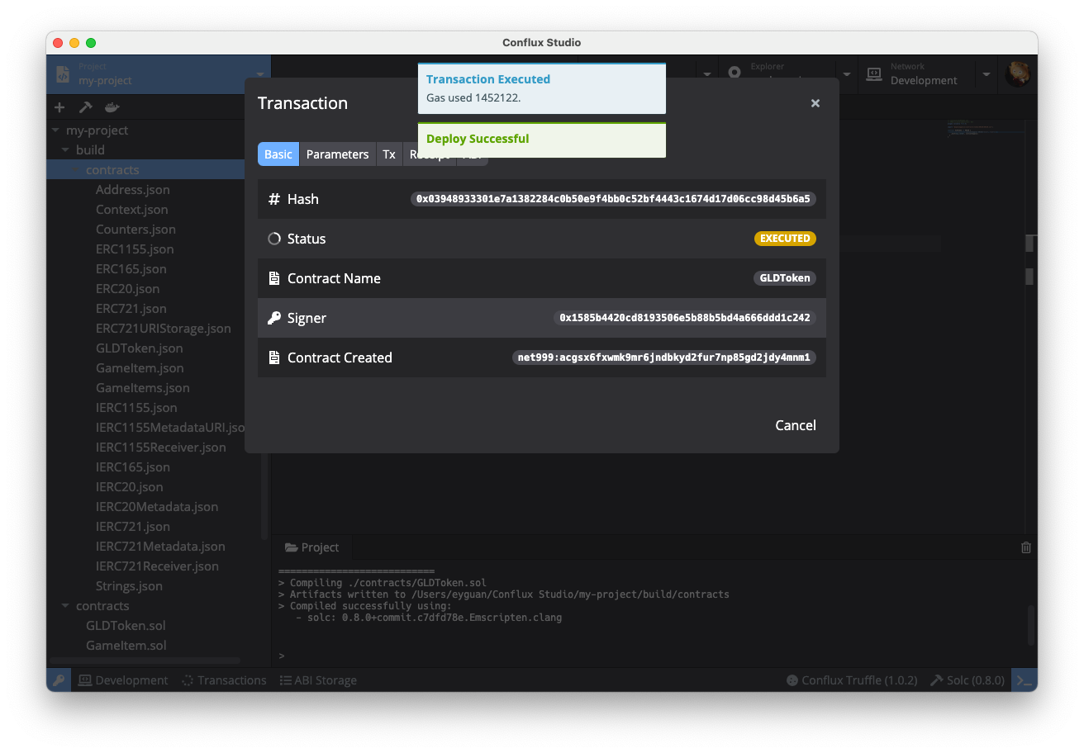Open Strings.json in file tree
Image resolution: width=1084 pixels, height=753 pixels.
coord(129,586)
